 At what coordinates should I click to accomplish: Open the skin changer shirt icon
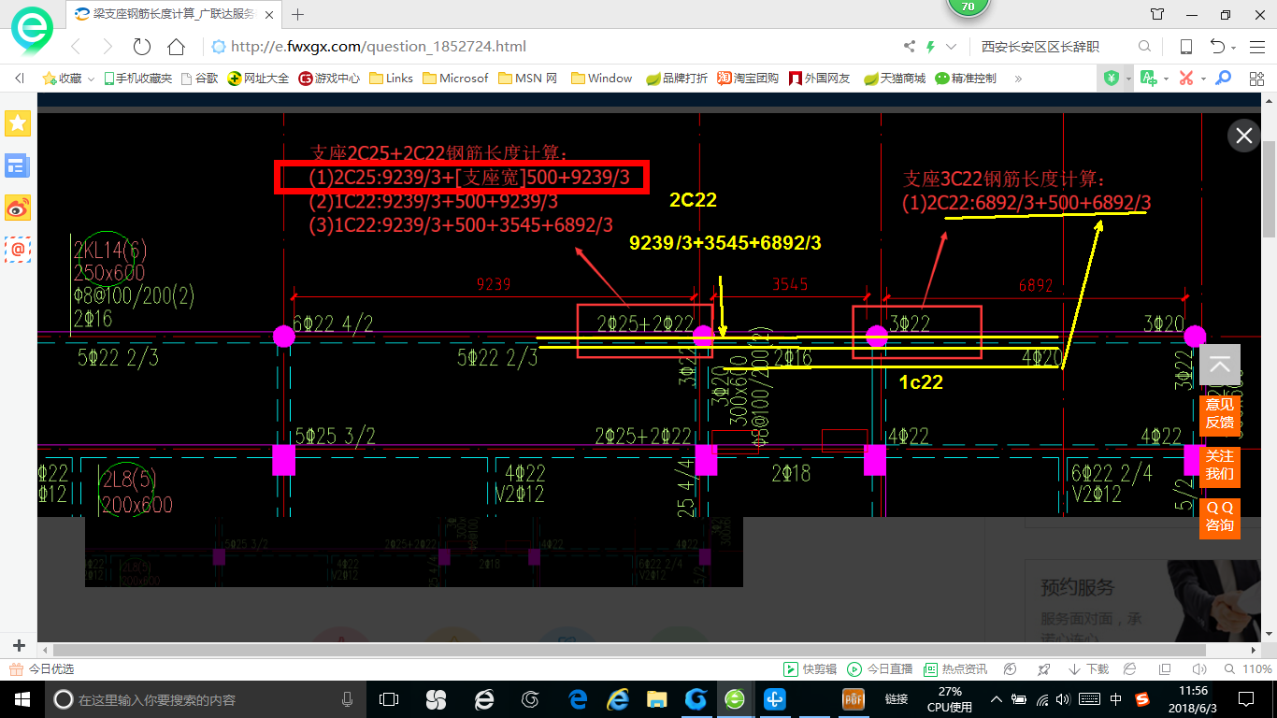(1158, 14)
